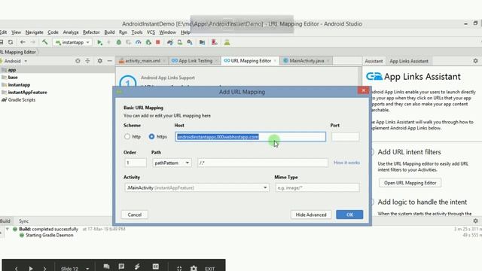
Task: Open the Code menu
Action: point(53,32)
